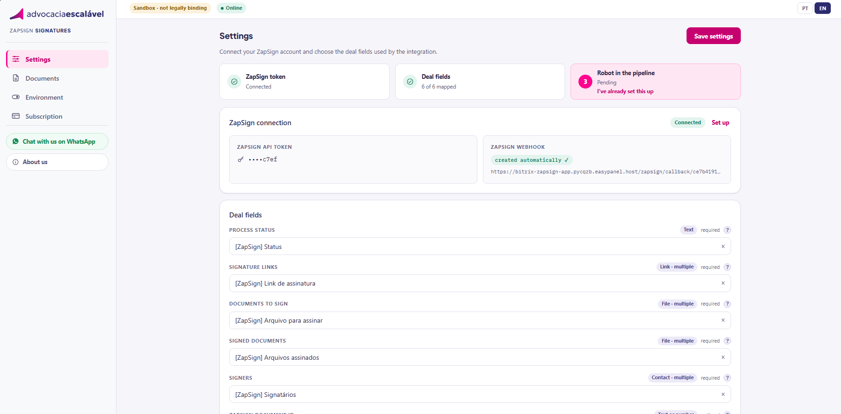Click the Contact · multiple type badge
Viewport: 841px width, 414px height.
[673, 378]
